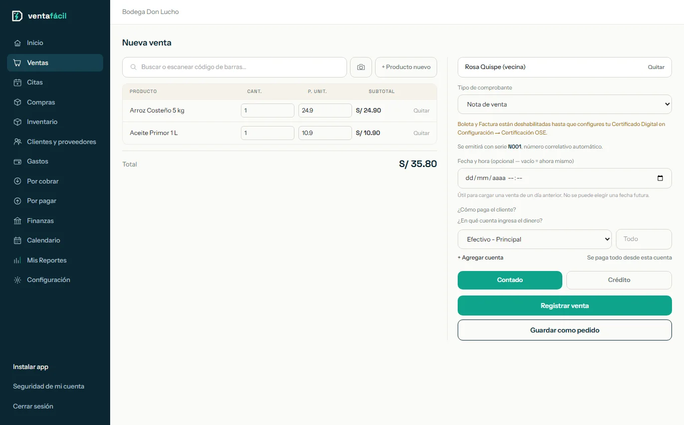Click + Producto nuevo button

(406, 67)
